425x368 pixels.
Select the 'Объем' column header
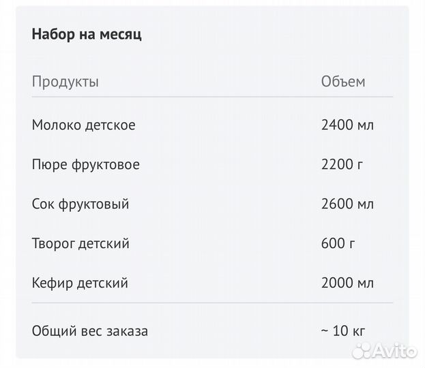343,81
